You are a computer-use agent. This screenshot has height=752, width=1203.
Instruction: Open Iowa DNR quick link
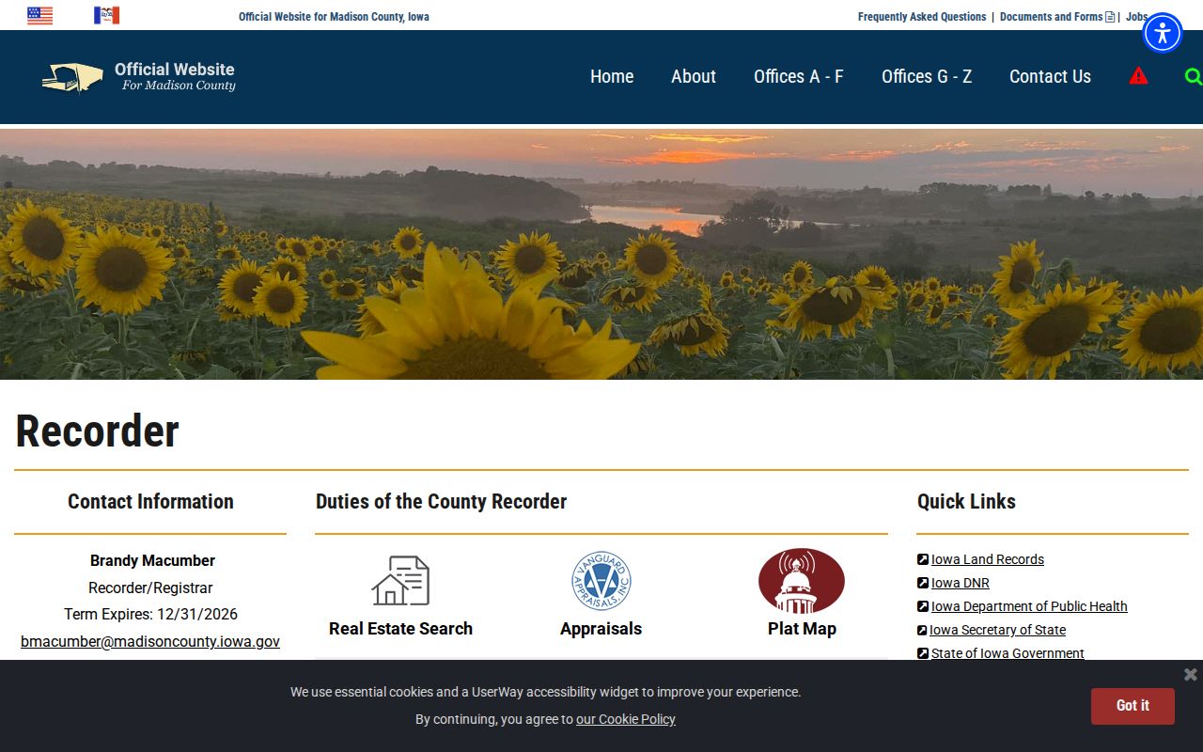pos(961,583)
